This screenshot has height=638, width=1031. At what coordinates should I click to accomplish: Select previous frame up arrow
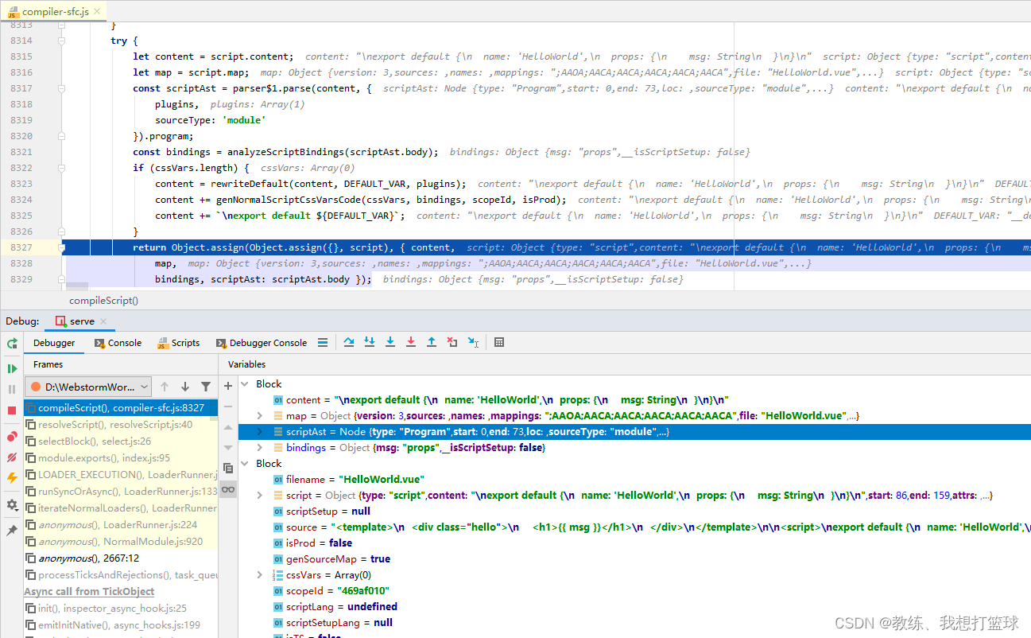coord(165,387)
